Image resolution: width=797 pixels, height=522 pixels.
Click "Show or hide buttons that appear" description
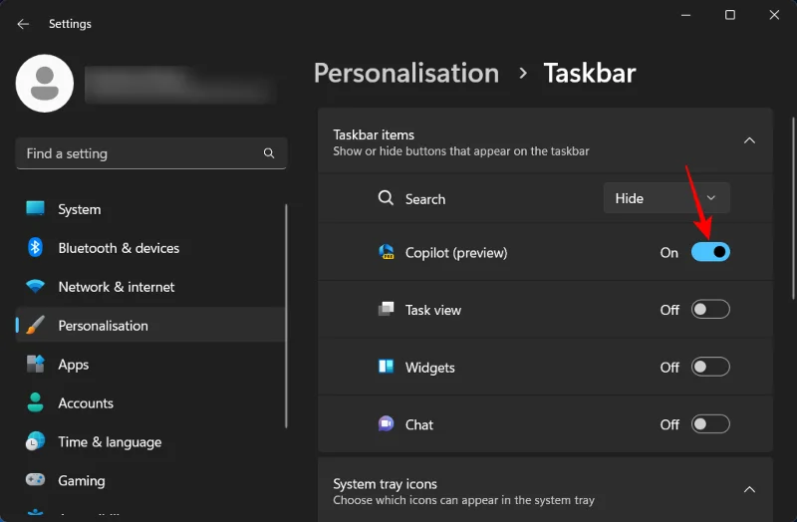[x=461, y=151]
